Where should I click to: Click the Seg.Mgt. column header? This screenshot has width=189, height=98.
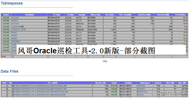click(82, 15)
